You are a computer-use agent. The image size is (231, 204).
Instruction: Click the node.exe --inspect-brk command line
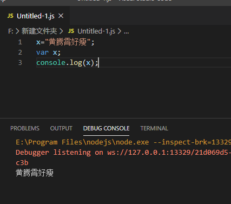(x=123, y=142)
